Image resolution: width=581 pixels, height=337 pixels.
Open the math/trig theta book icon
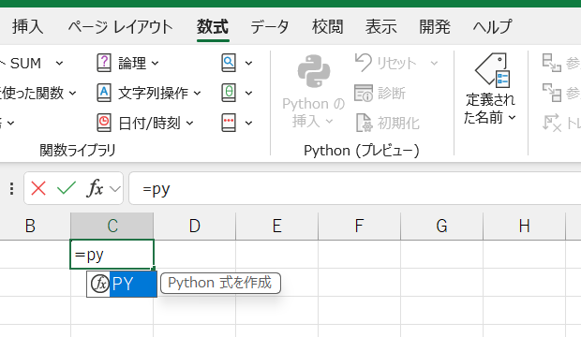(x=229, y=93)
